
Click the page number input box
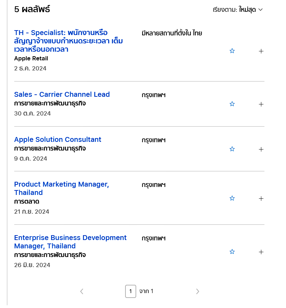(x=131, y=291)
